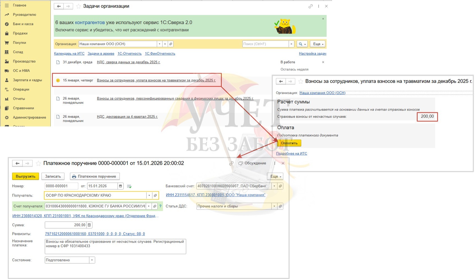Click the magnifier search button
The image size is (475, 279).
(302, 44)
